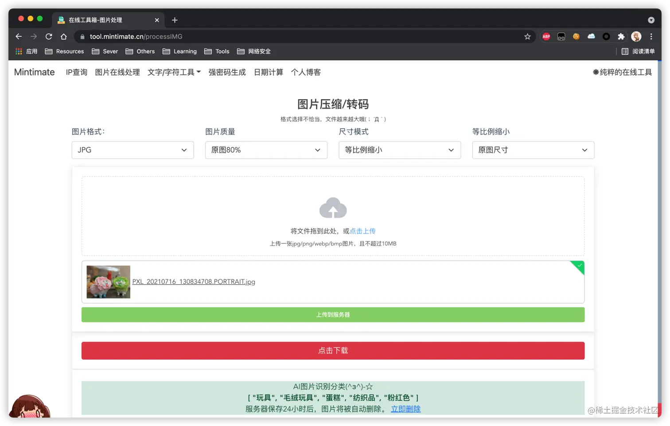Click the uploaded PXL image thumbnail
Screen dimensions: 670x426
pos(108,282)
